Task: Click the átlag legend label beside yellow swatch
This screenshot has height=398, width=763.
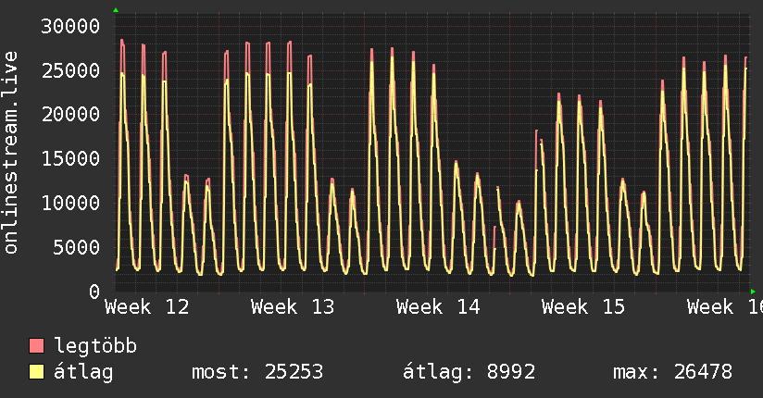Action: 83,372
